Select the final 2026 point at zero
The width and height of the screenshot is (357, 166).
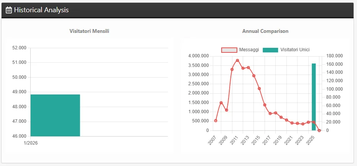319,130
